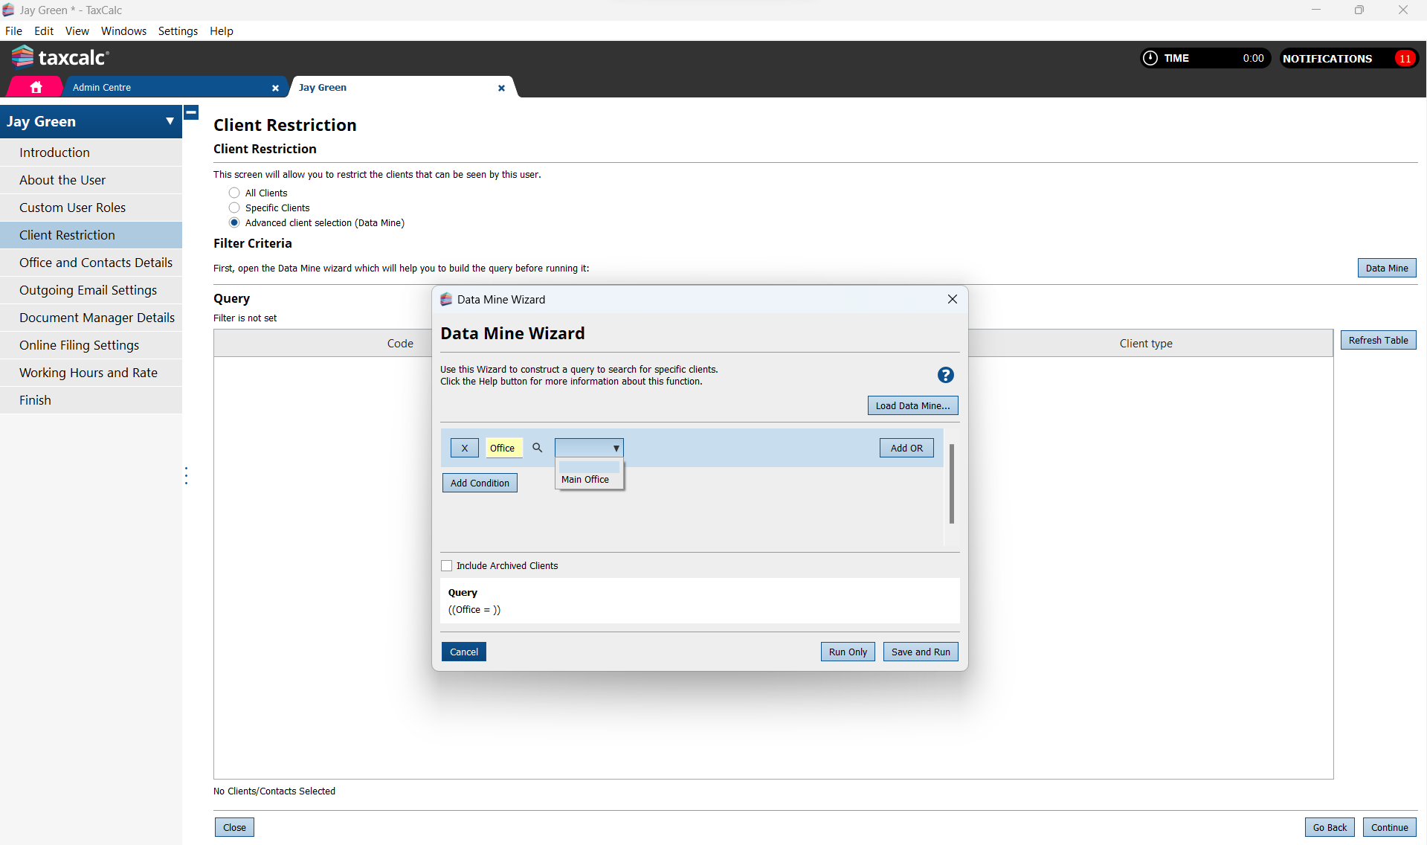Close the Admin Centre tab
This screenshot has width=1427, height=845.
click(x=275, y=88)
